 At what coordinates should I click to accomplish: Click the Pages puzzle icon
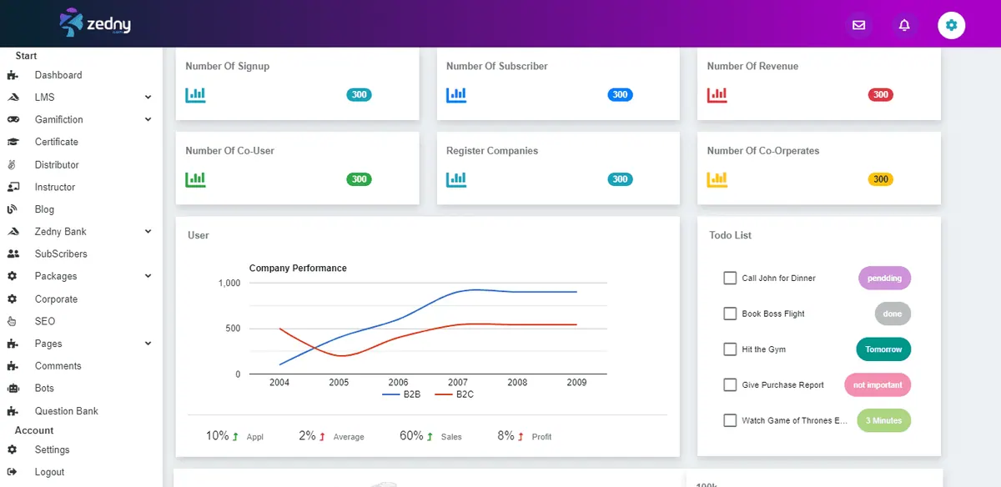pos(13,344)
